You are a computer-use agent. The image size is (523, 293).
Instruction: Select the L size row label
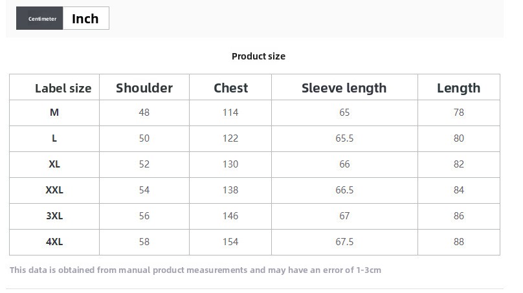tap(54, 138)
